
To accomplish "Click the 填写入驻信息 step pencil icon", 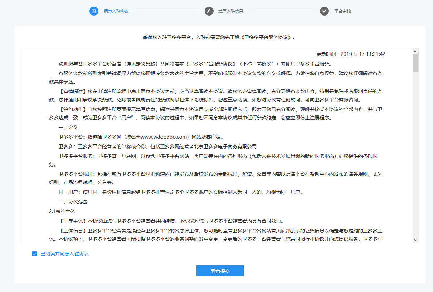I will (x=209, y=11).
